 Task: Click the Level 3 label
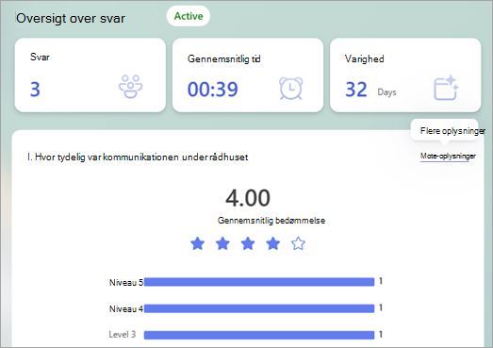tap(123, 334)
